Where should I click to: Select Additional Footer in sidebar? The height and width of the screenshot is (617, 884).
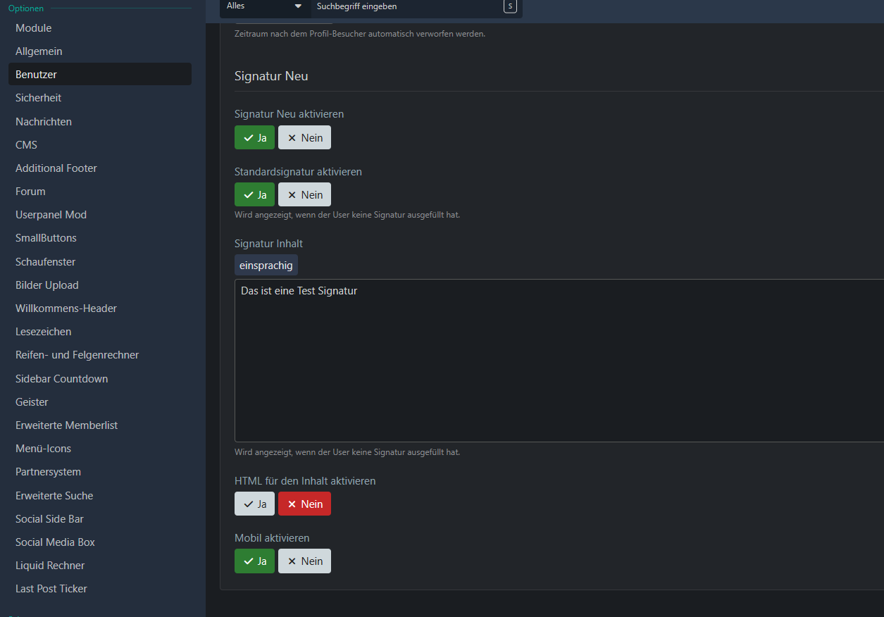(56, 168)
